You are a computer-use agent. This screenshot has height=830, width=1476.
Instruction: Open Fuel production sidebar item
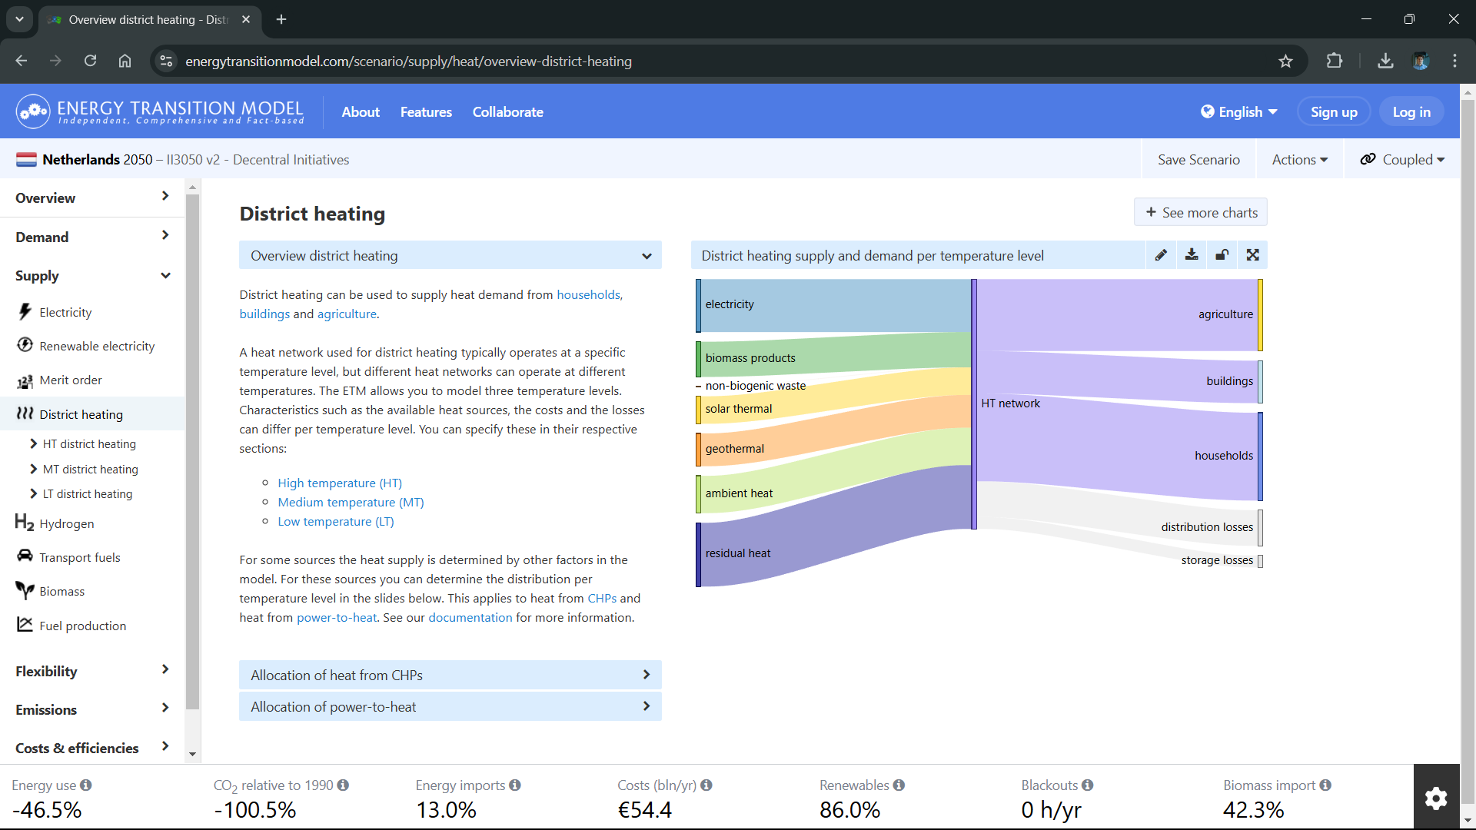(82, 626)
